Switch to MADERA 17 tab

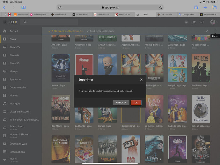coord(124,15)
